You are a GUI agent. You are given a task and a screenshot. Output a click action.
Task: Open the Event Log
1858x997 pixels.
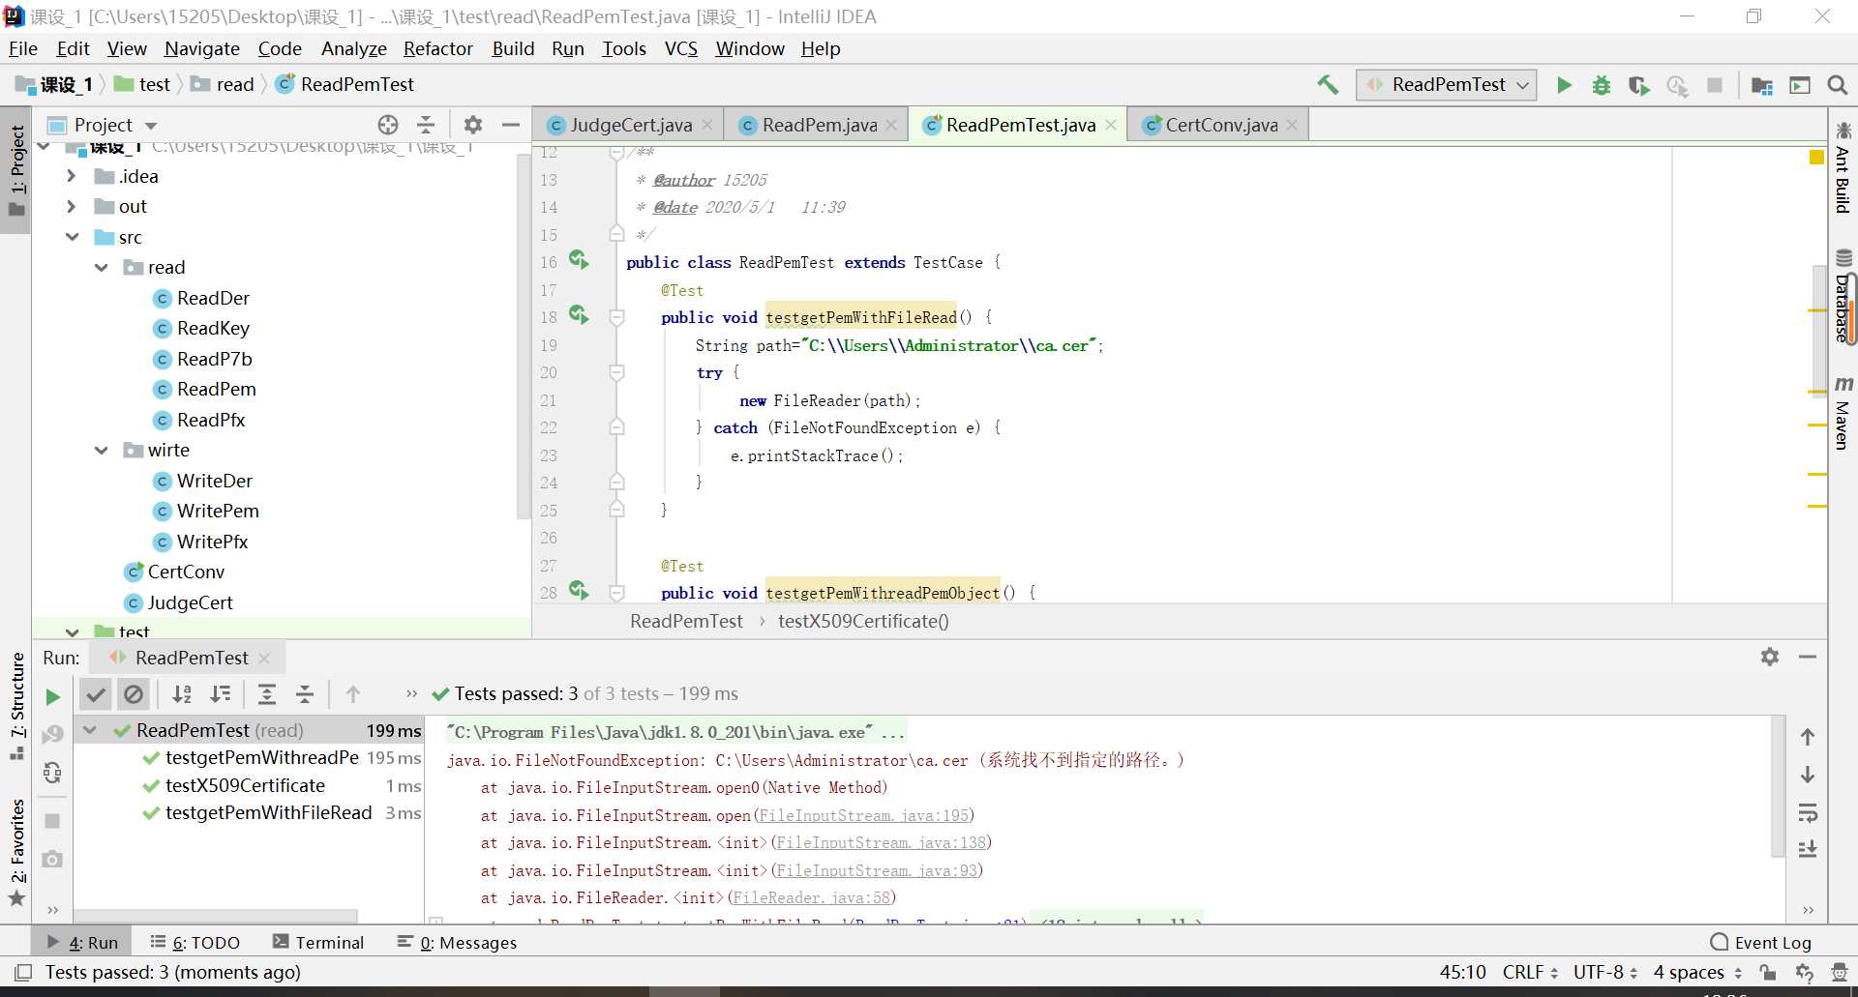pyautogui.click(x=1760, y=942)
